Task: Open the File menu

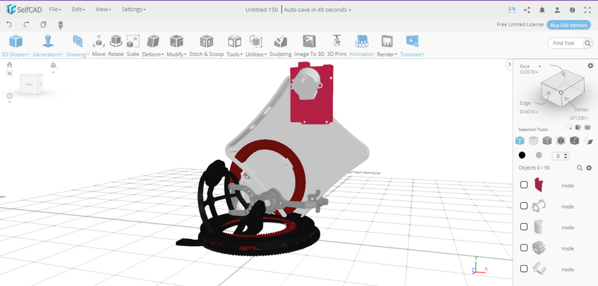Action: click(x=55, y=9)
